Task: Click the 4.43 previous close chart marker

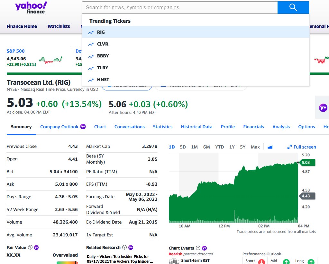Action: tap(307, 196)
